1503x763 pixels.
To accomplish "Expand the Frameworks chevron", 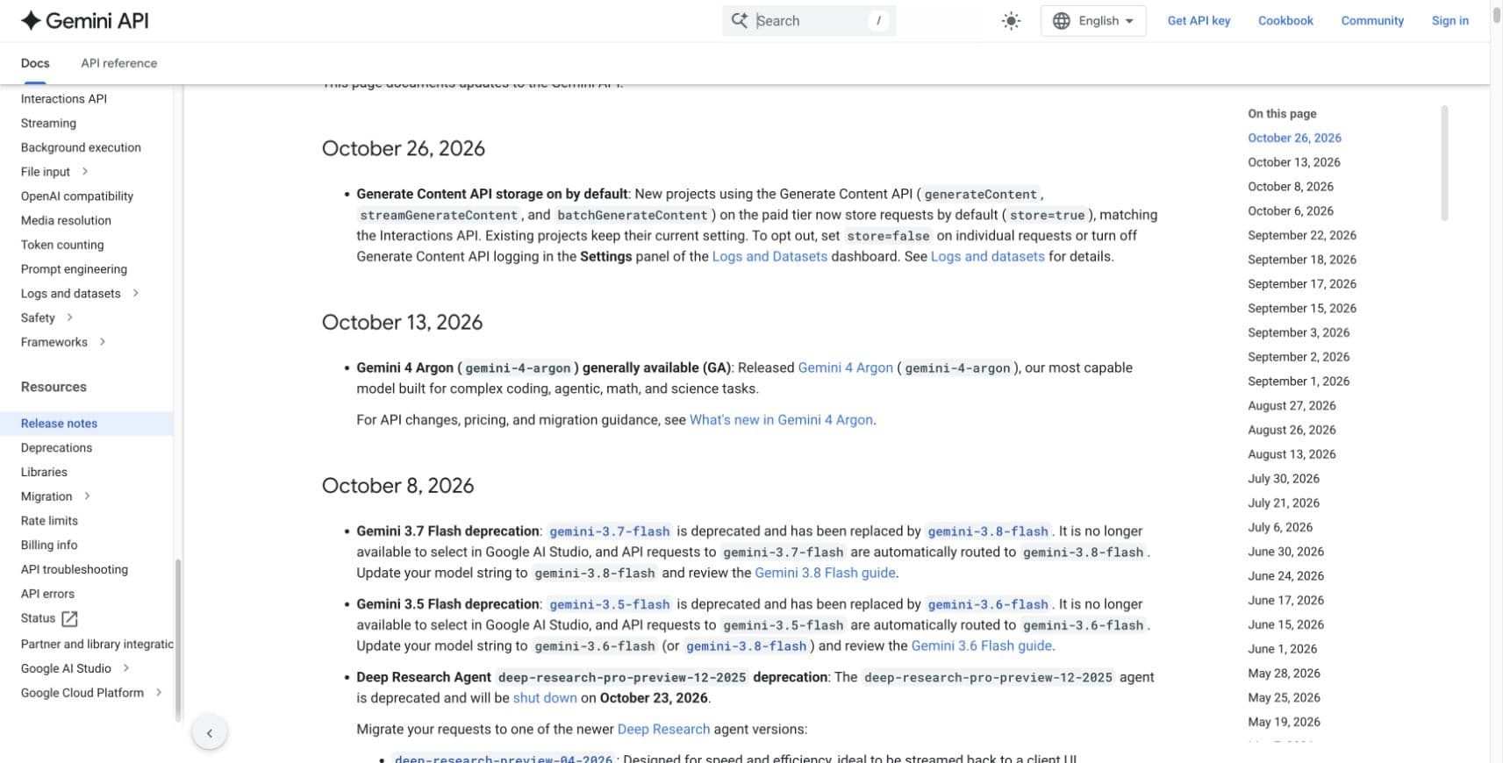I will point(103,342).
